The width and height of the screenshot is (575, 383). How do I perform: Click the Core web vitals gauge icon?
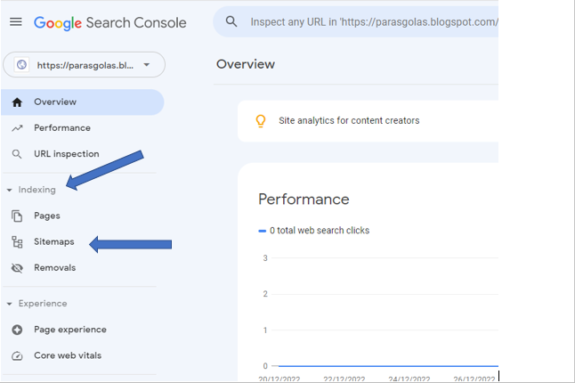point(17,356)
